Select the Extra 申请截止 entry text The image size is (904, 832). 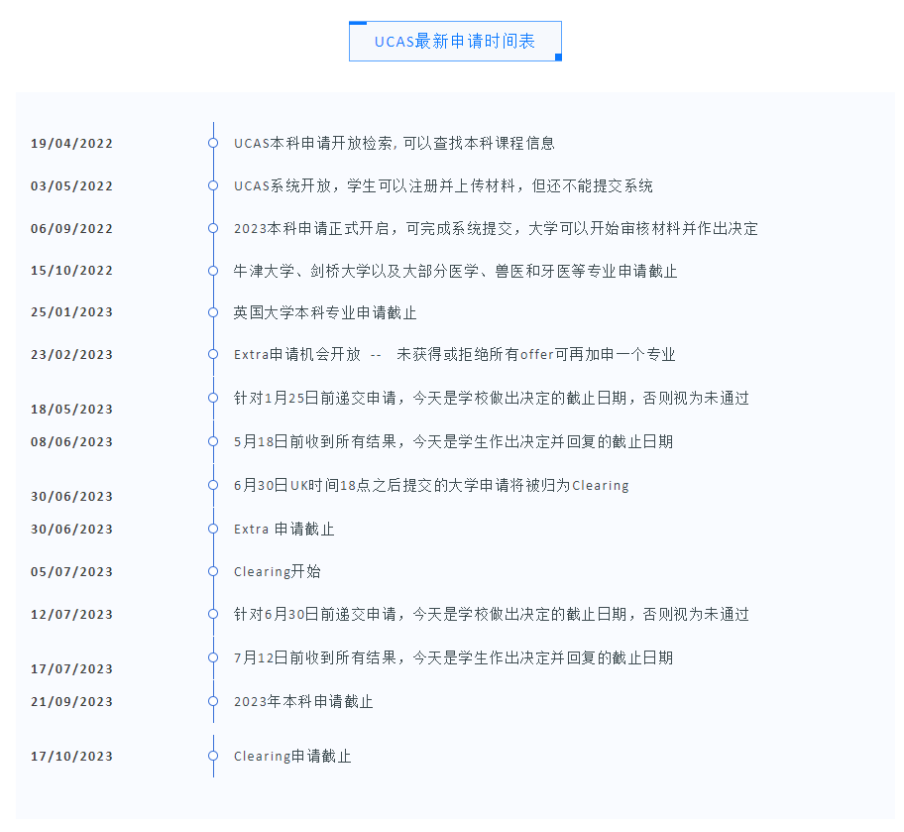(x=283, y=529)
